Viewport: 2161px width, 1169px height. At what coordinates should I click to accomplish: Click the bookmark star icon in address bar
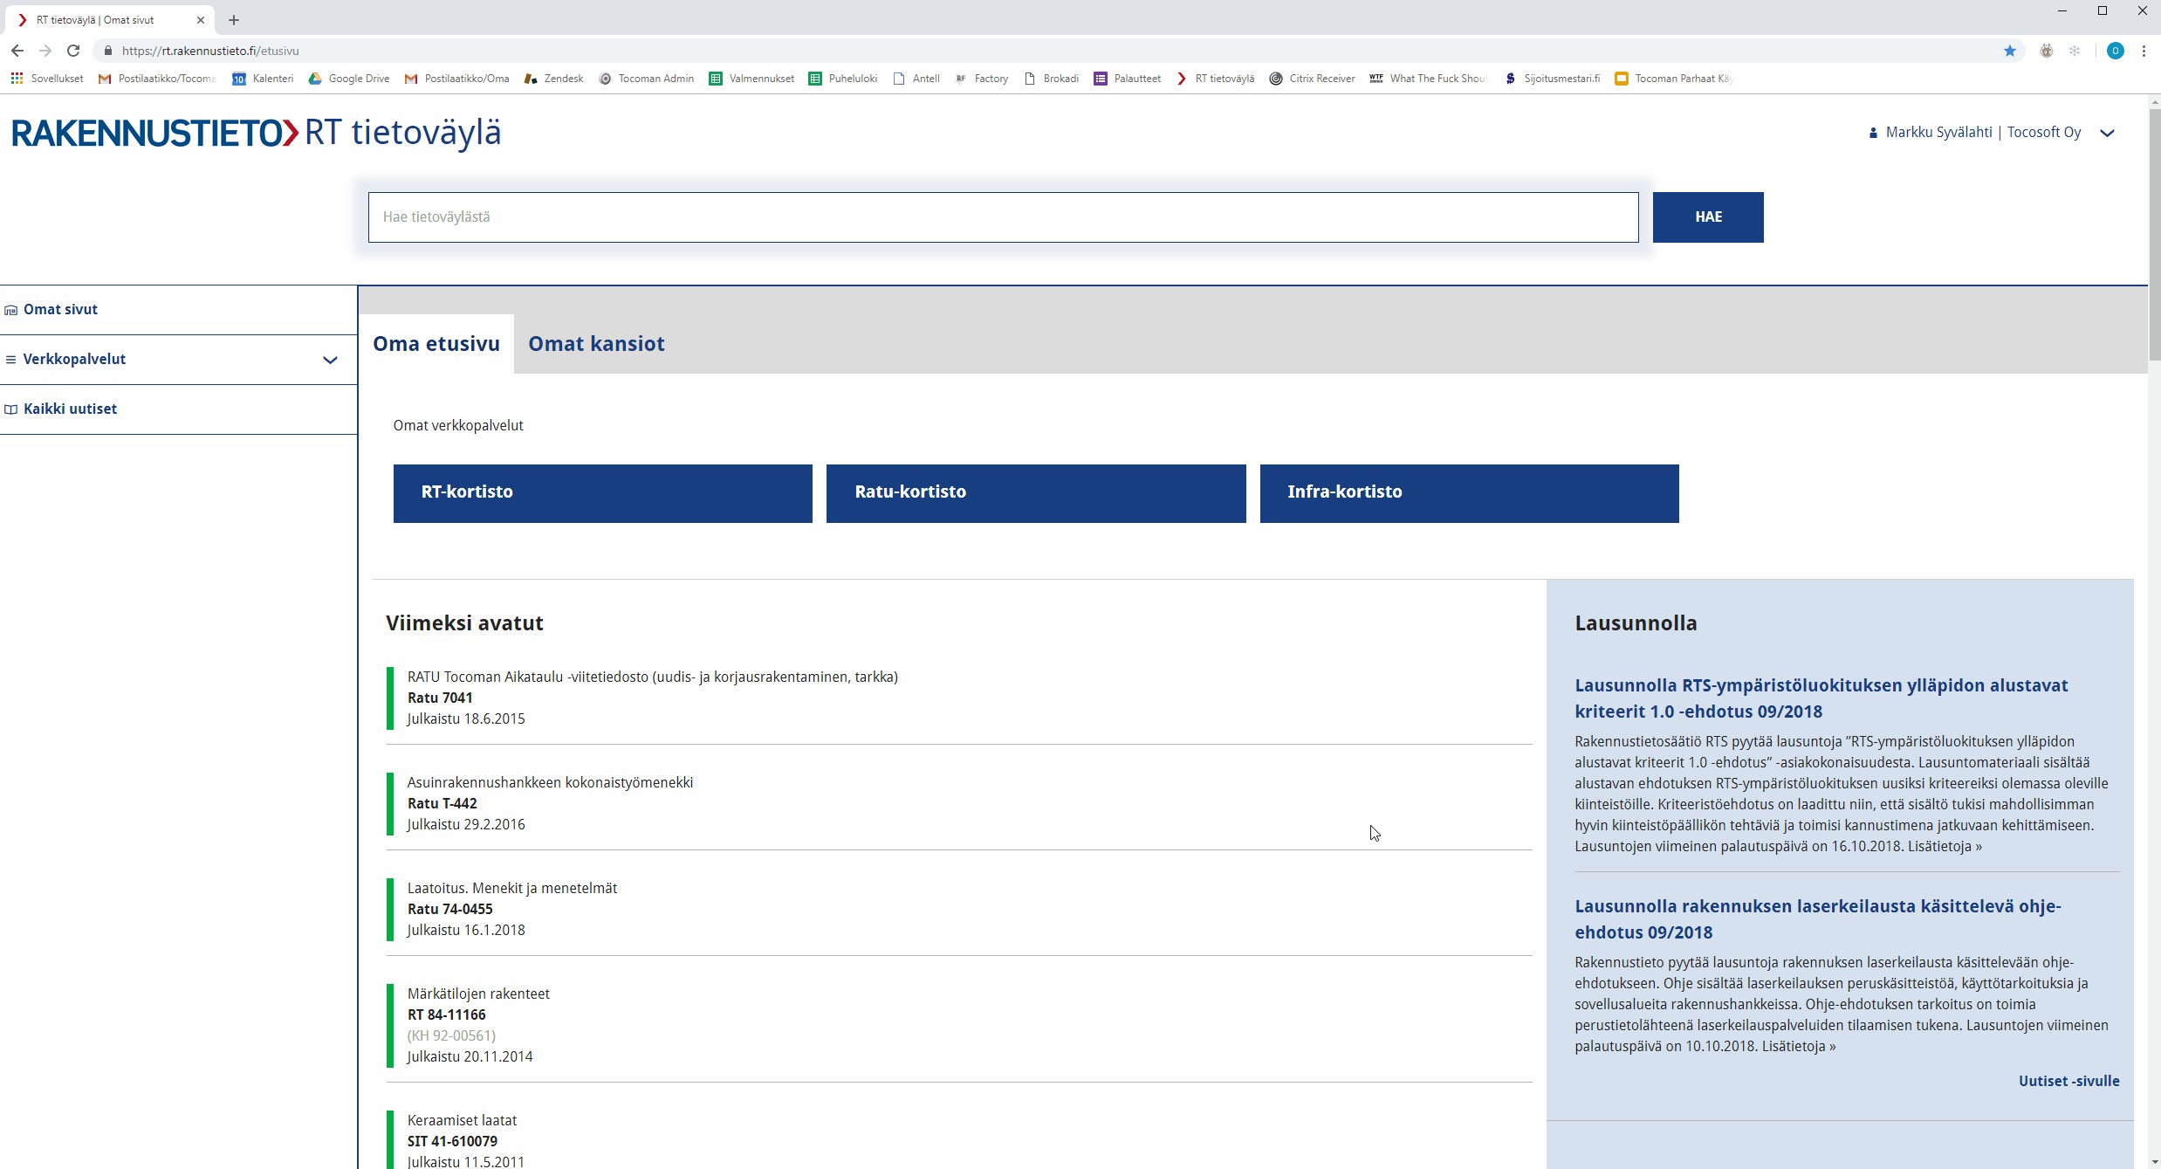pos(2010,51)
